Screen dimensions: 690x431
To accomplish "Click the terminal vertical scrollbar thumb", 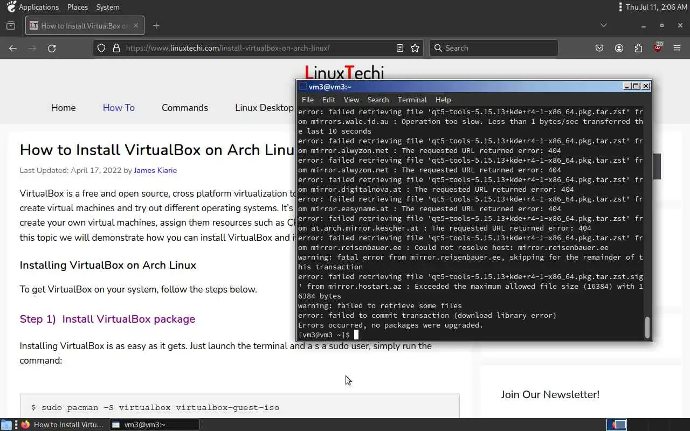I will click(x=647, y=327).
